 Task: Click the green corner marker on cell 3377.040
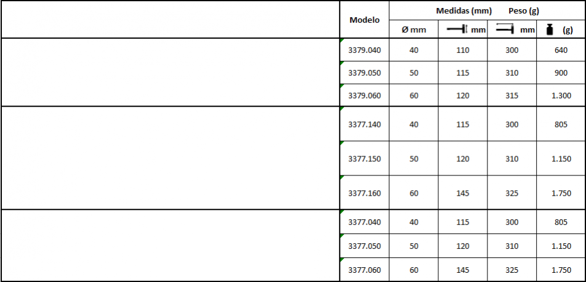(x=342, y=212)
